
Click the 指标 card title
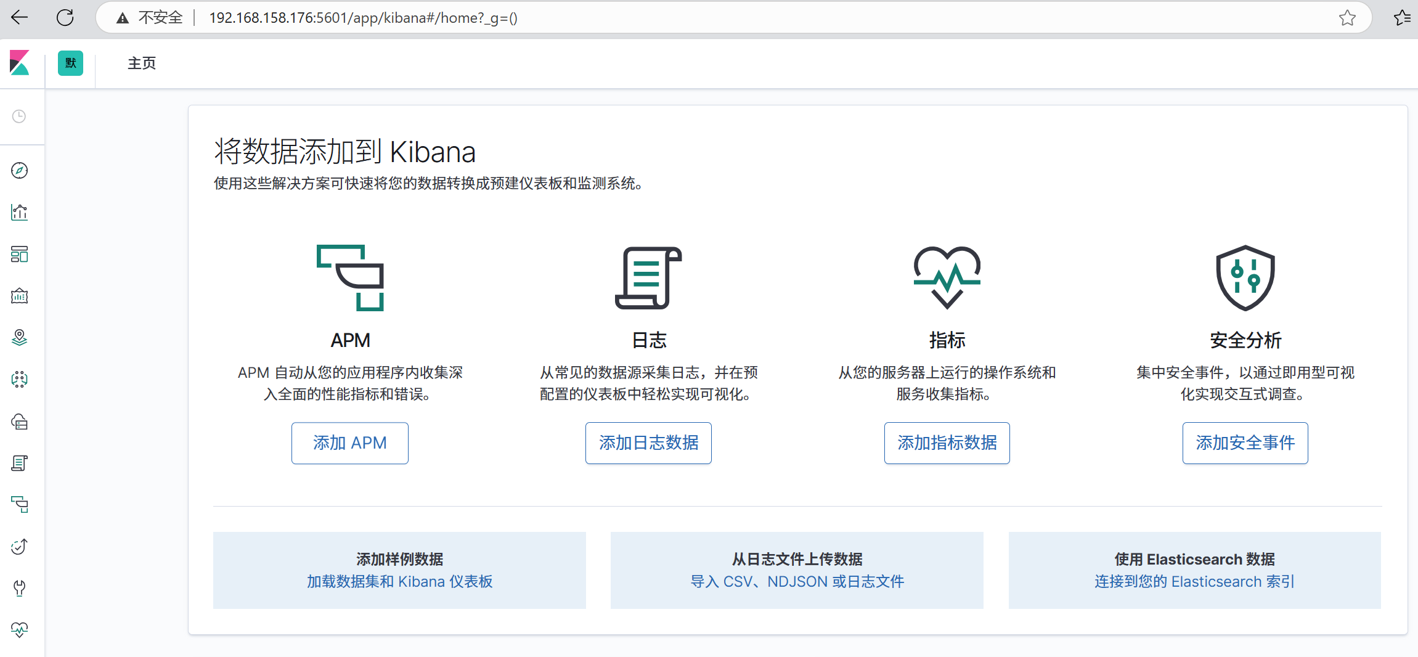click(x=947, y=340)
